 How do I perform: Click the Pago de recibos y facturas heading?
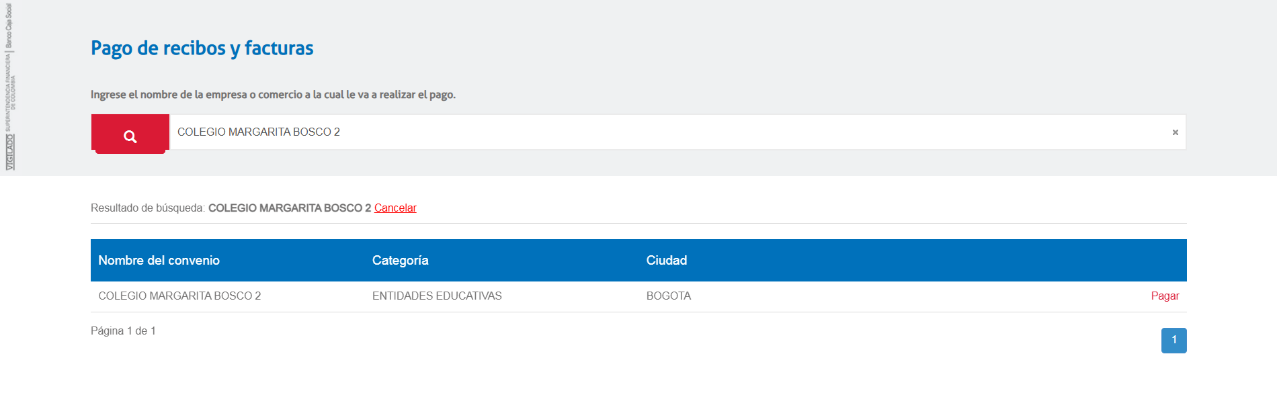pyautogui.click(x=202, y=48)
